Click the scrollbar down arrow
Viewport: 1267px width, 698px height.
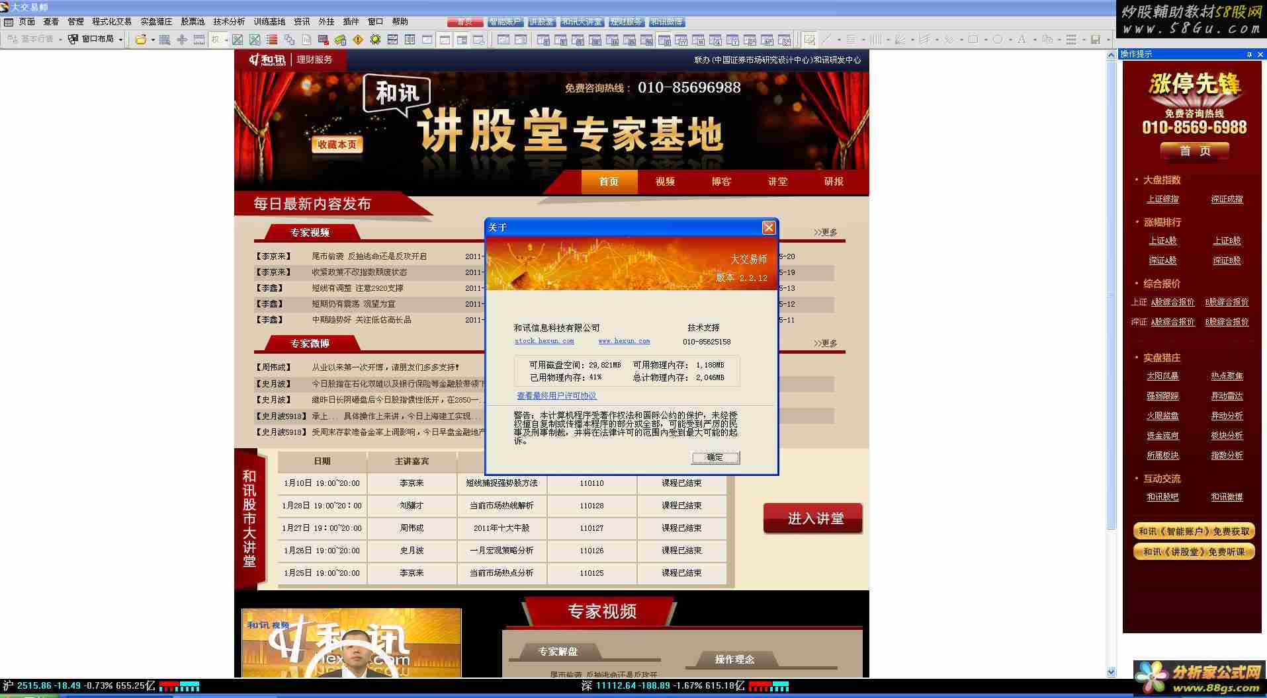[1111, 672]
